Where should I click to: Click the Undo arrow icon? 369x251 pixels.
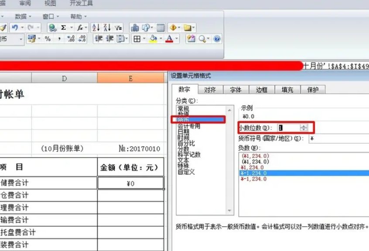pyautogui.click(x=15, y=28)
